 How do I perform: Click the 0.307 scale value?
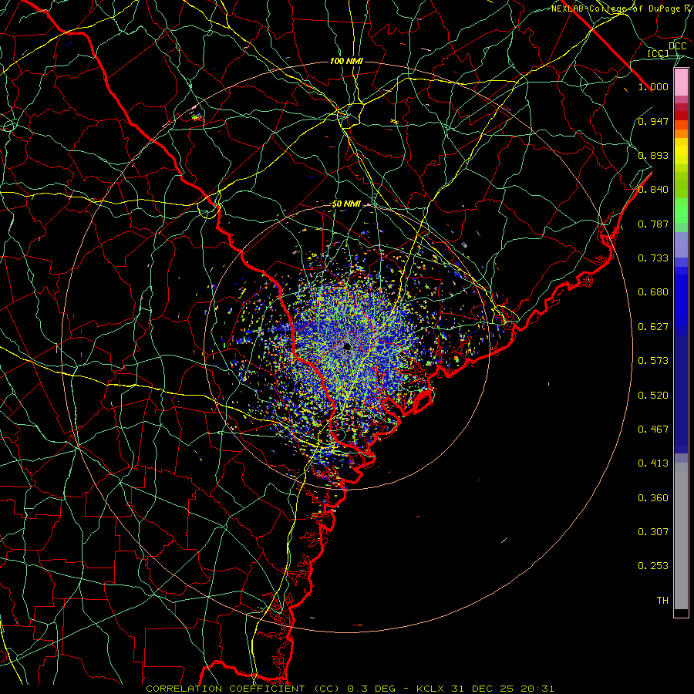tap(653, 531)
